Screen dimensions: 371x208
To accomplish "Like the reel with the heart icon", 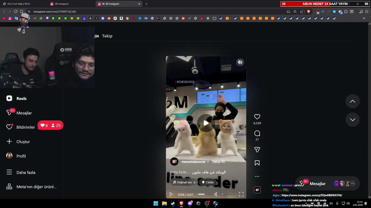I will (257, 117).
